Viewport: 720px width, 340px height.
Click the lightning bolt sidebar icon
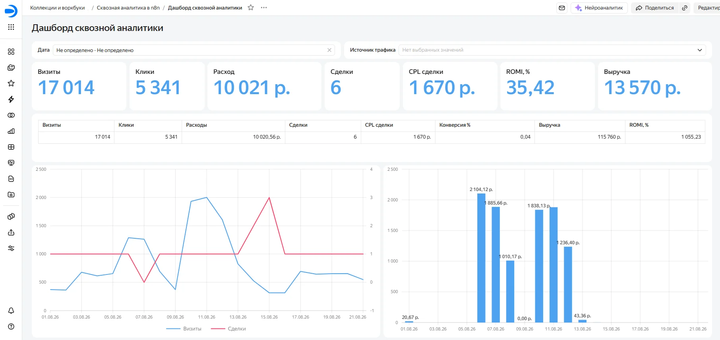[11, 99]
